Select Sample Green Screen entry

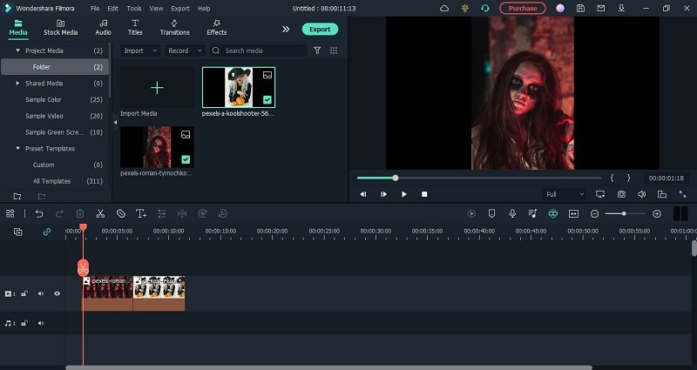[55, 132]
